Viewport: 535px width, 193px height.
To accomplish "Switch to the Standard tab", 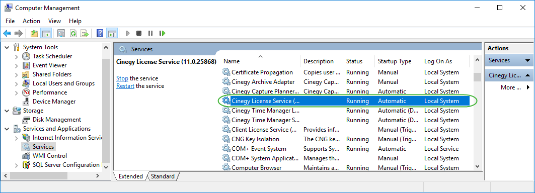I will point(163,176).
